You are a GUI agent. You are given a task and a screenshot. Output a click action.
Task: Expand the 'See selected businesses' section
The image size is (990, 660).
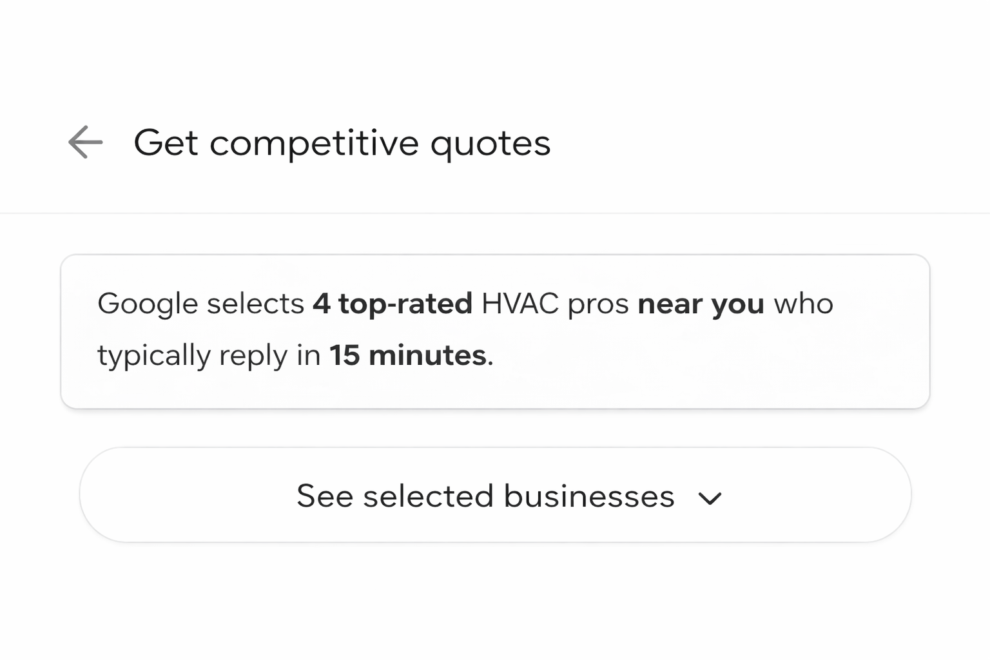494,495
